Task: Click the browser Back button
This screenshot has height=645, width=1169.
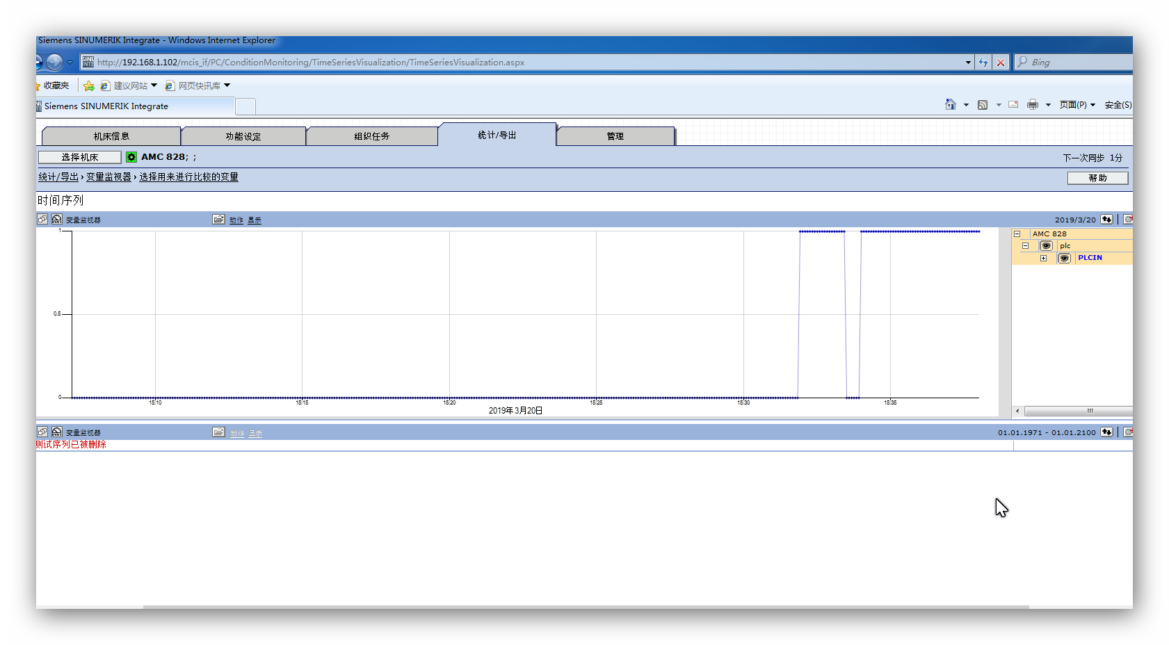Action: tap(38, 62)
